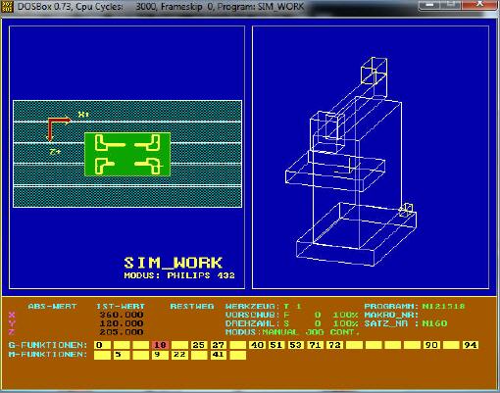Minimize the DOSBox window

[430, 5]
